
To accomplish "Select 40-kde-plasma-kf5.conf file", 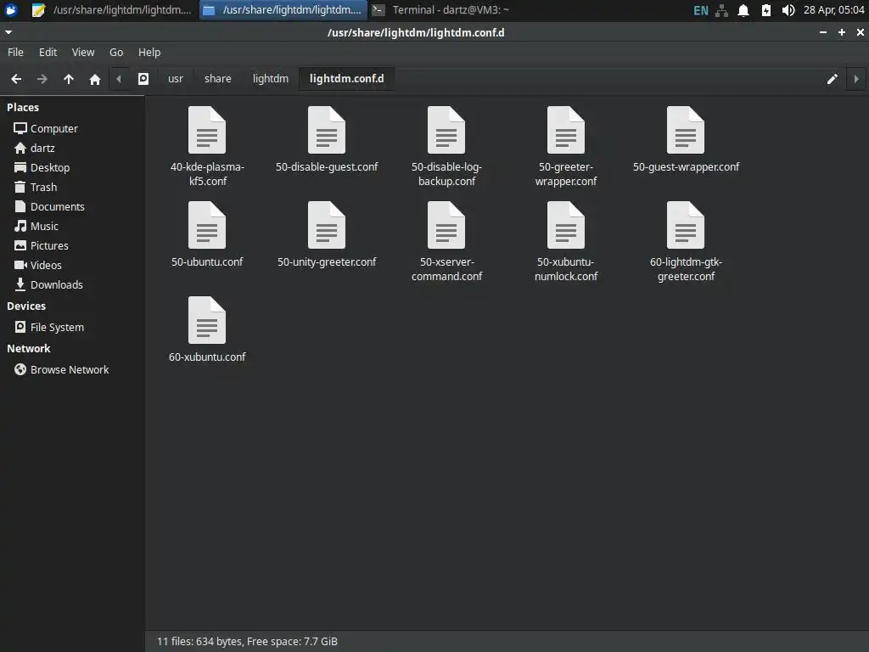I will pos(207,146).
